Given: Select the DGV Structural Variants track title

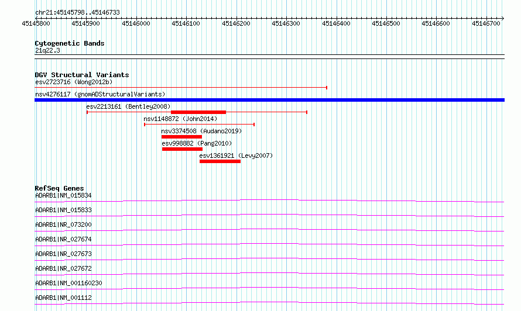Looking at the screenshot, I should pyautogui.click(x=82, y=75).
